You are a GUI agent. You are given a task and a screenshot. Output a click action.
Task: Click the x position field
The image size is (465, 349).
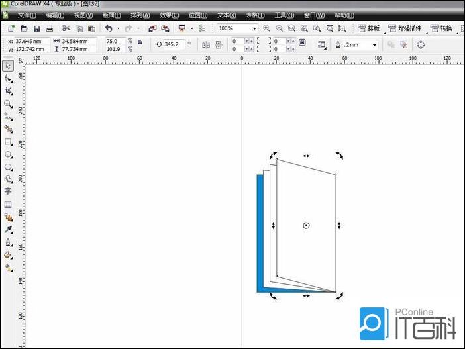coord(31,41)
